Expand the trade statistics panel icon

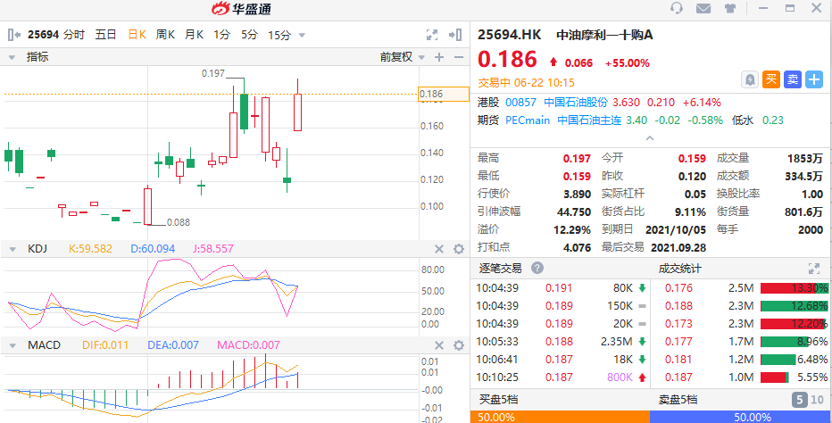813,268
